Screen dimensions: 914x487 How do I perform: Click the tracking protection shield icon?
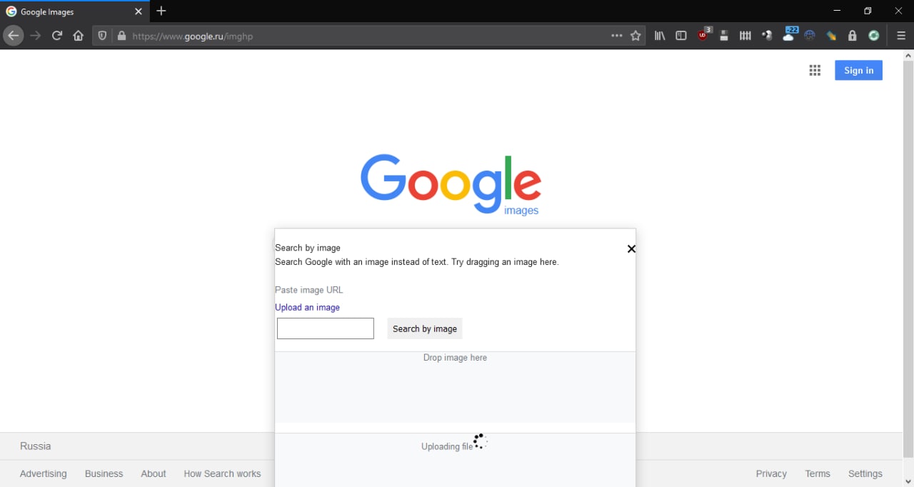(103, 36)
